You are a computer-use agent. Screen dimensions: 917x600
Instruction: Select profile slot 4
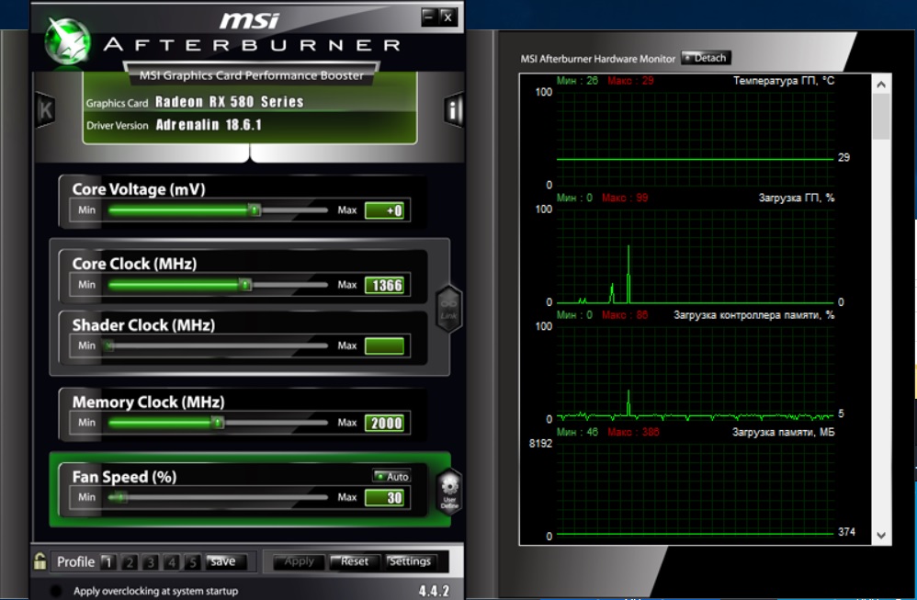[171, 562]
